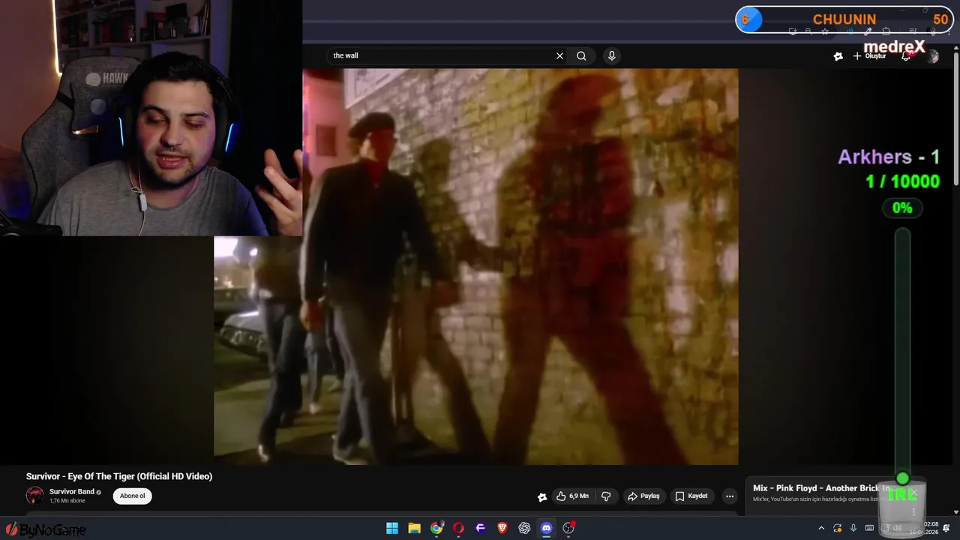Open more actions three-dot menu
This screenshot has height=540, width=960.
click(x=730, y=496)
